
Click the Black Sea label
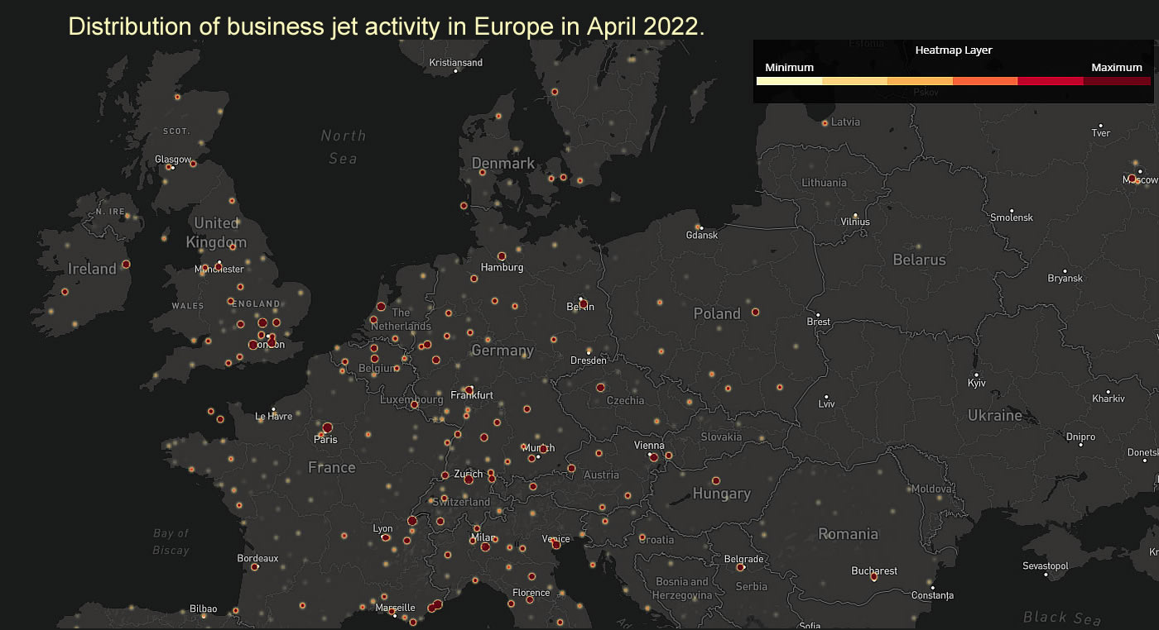pos(1062,618)
